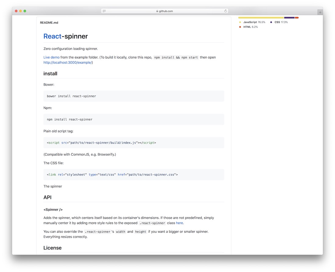Image resolution: width=335 pixels, height=272 pixels.
Task: Click the inline 'height' code label
Action: (141, 232)
